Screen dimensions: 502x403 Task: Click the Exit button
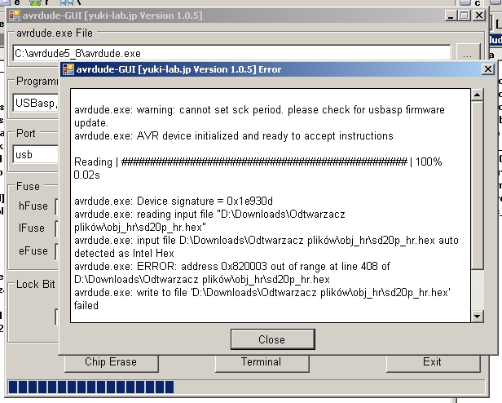[433, 362]
